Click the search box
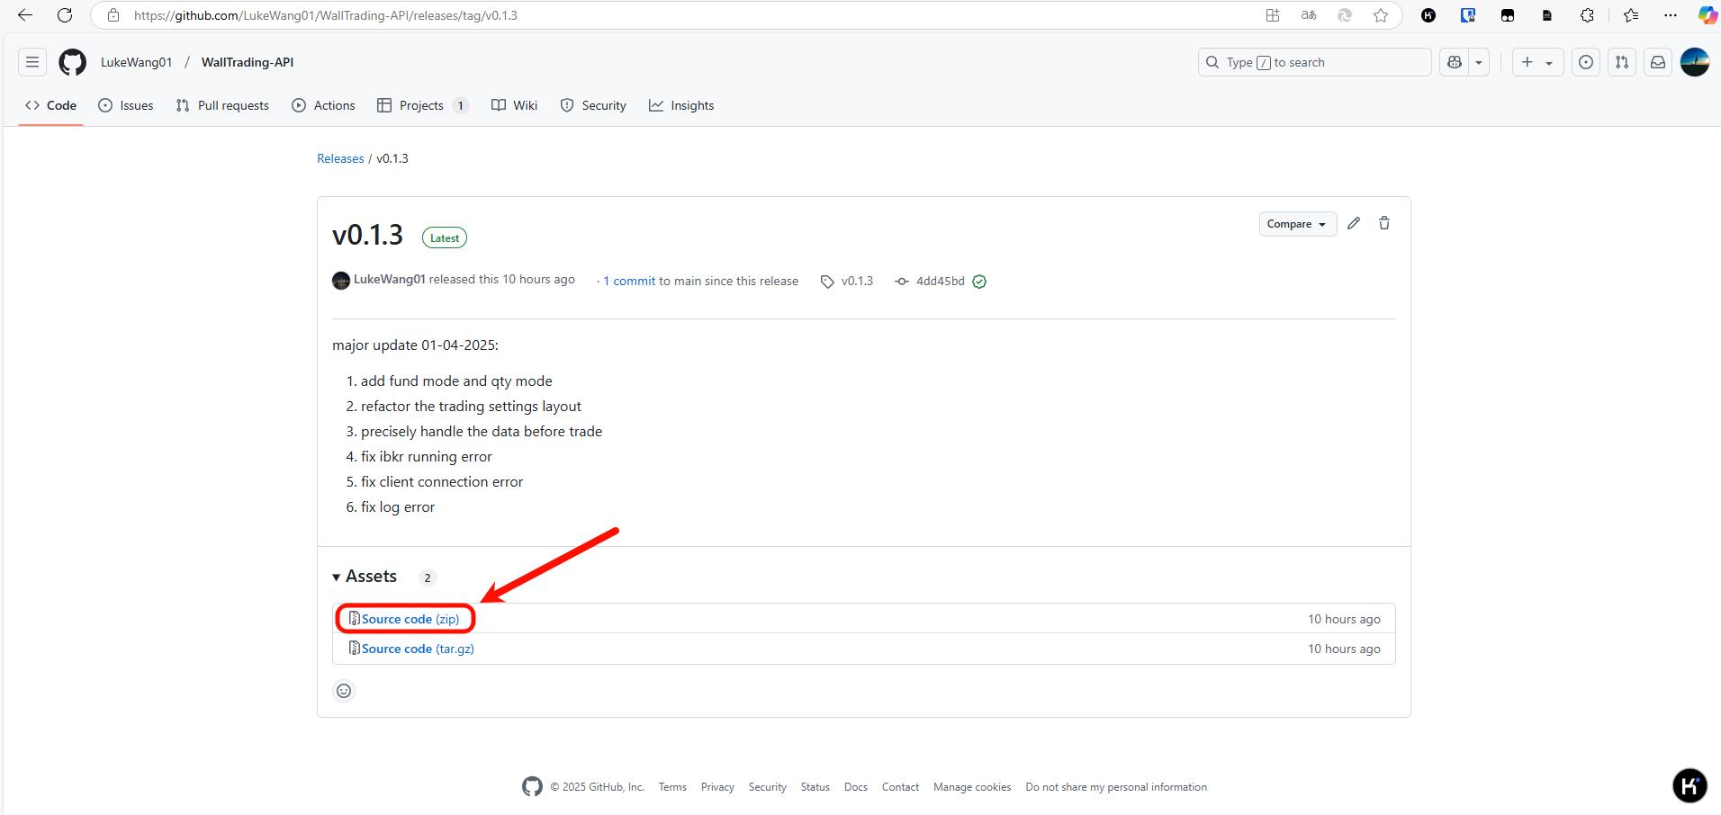 1314,62
